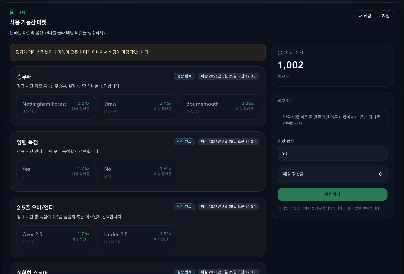Screen dimensions: 404x274
Task: Click the betting icon beside 베팅 header
Action: (12, 13)
